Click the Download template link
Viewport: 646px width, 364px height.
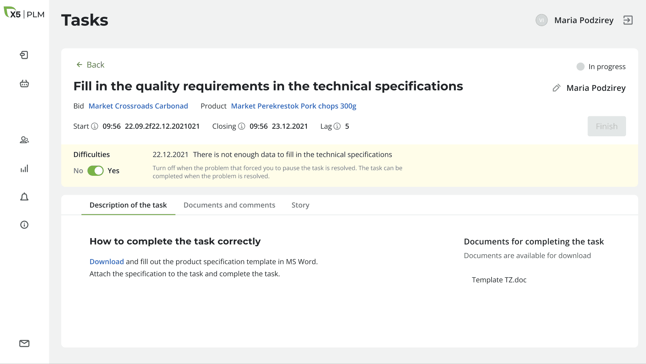pyautogui.click(x=107, y=261)
